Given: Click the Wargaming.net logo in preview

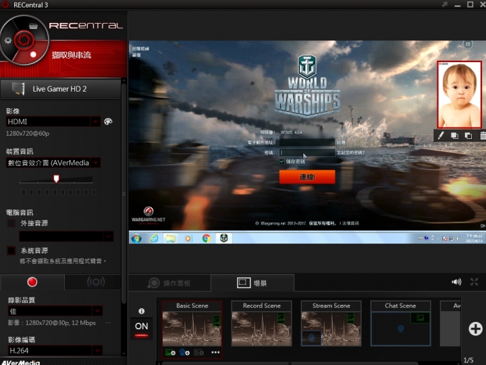Looking at the screenshot, I should click(148, 215).
